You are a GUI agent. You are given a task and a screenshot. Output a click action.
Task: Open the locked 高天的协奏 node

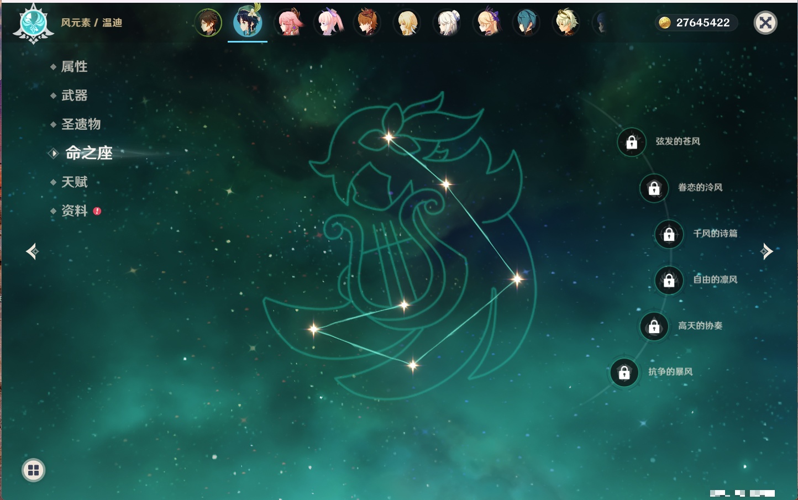[x=654, y=327]
